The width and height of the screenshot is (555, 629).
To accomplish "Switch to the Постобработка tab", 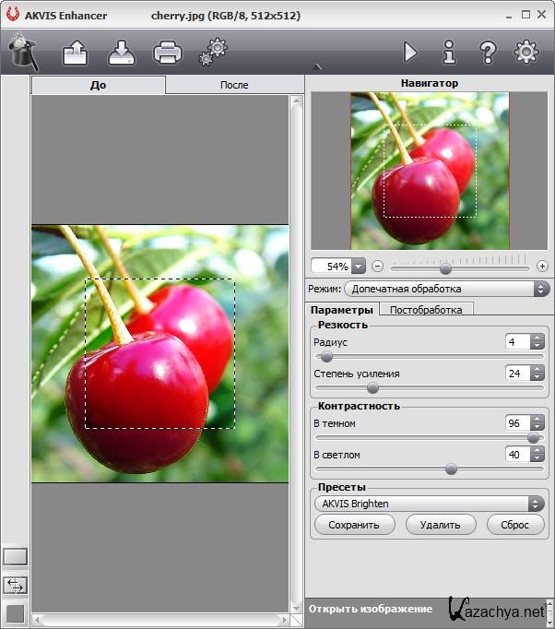I will (x=426, y=310).
